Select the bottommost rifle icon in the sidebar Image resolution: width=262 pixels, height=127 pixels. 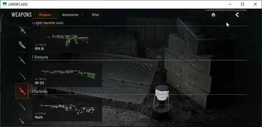(22, 121)
